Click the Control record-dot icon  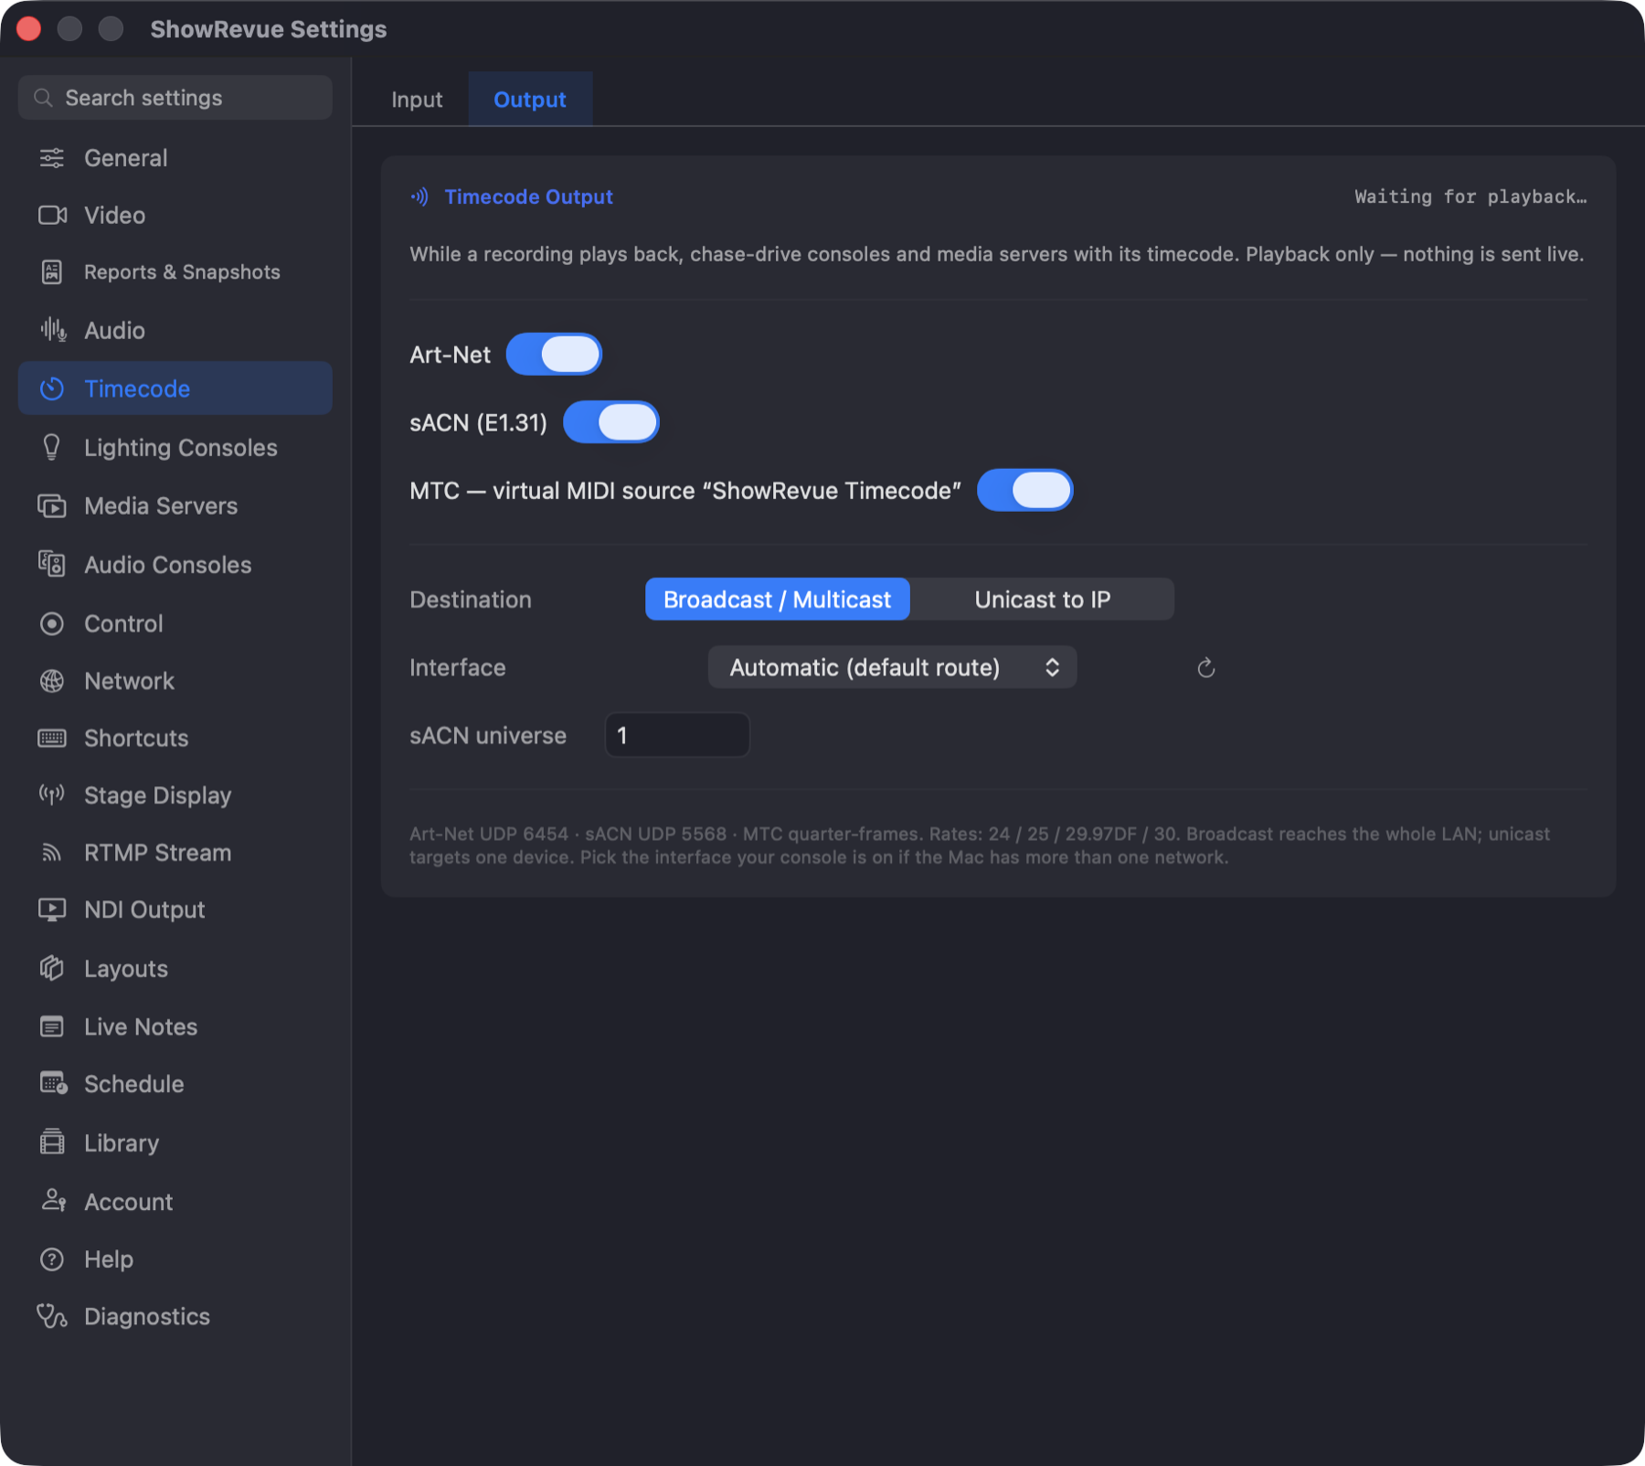(x=52, y=623)
